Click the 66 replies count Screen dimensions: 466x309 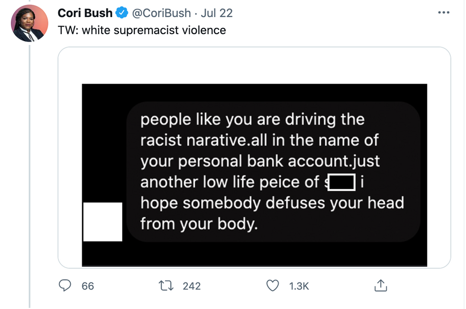[88, 286]
